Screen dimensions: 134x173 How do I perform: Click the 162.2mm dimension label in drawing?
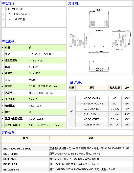pyautogui.click(x=99, y=10)
